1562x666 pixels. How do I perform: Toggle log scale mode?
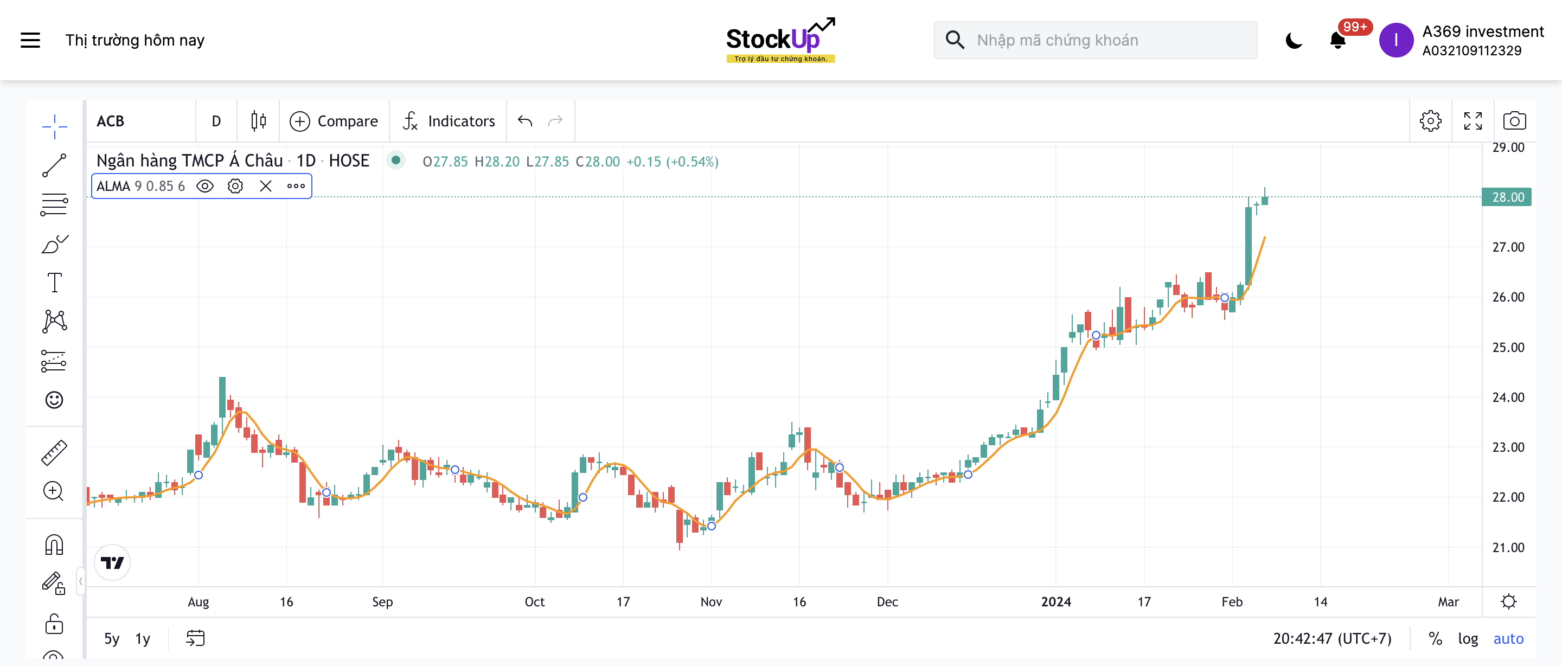[x=1468, y=639]
